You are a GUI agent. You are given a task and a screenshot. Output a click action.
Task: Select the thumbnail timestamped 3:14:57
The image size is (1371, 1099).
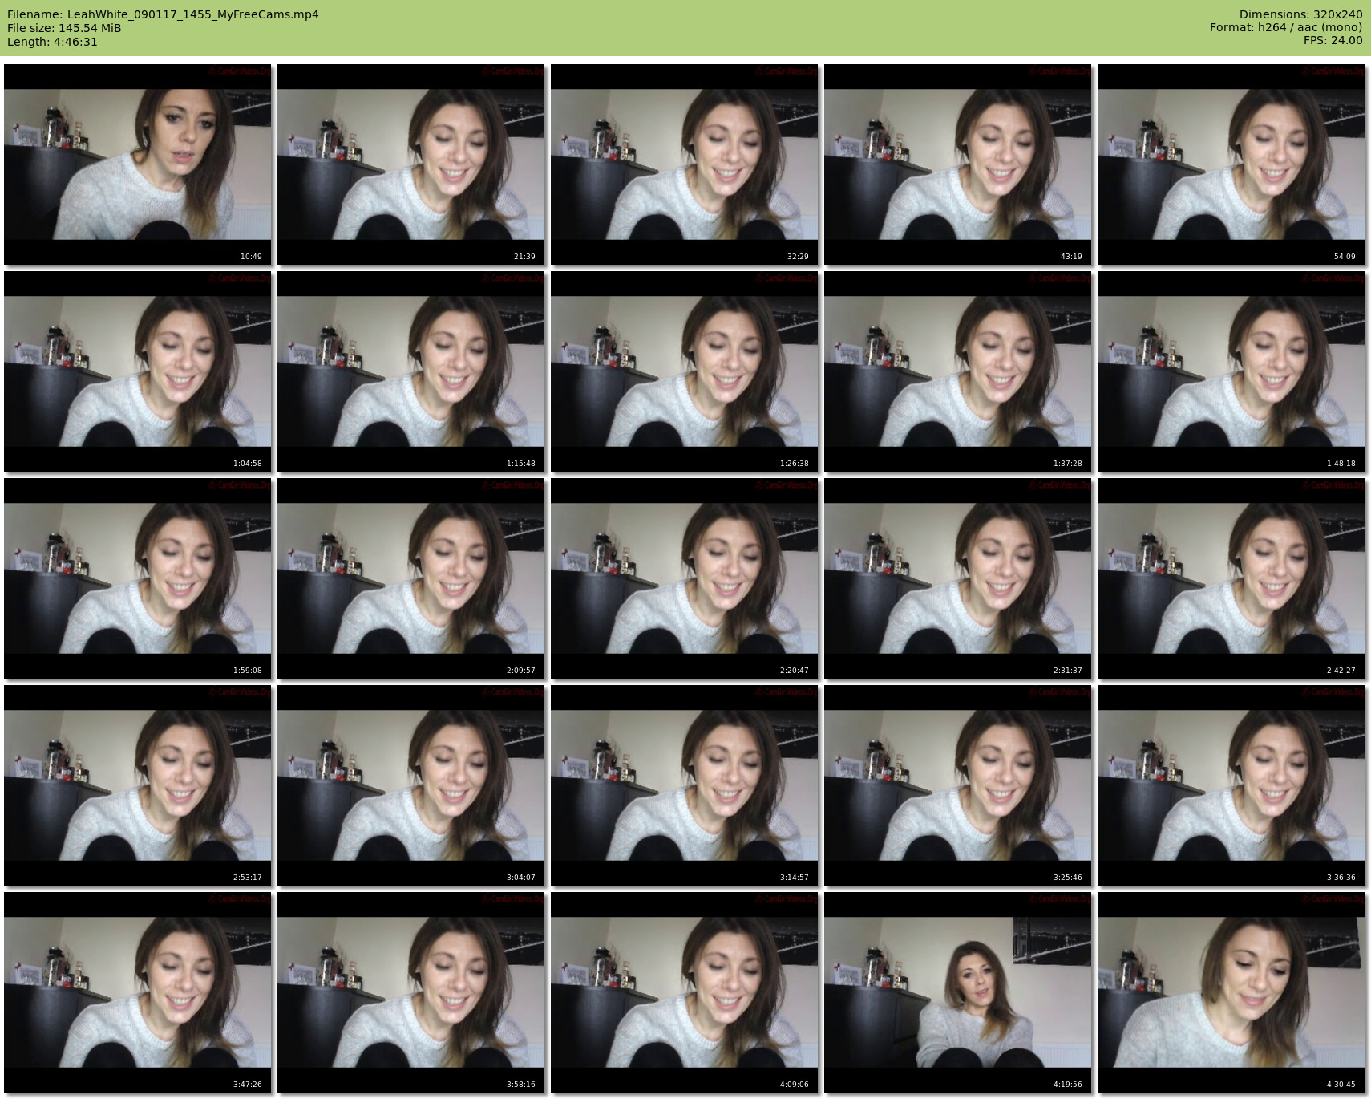pos(685,785)
